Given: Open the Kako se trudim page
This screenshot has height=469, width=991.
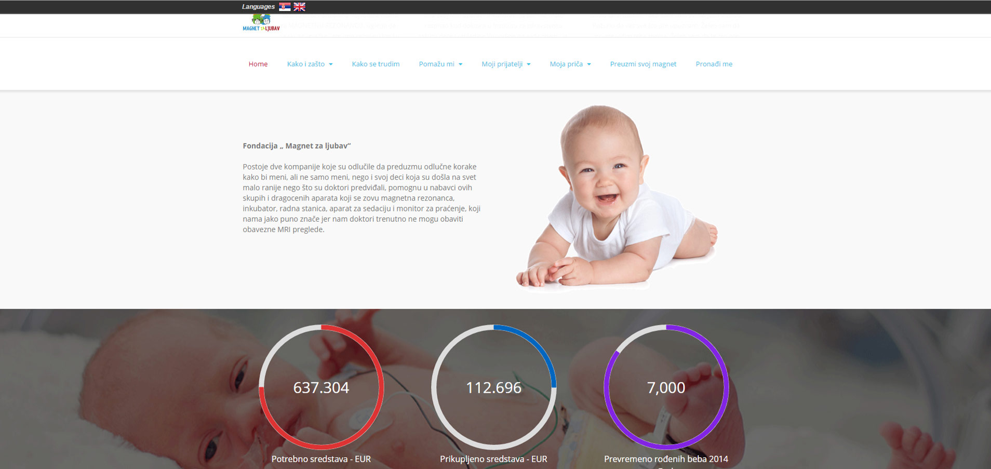Looking at the screenshot, I should [x=376, y=64].
